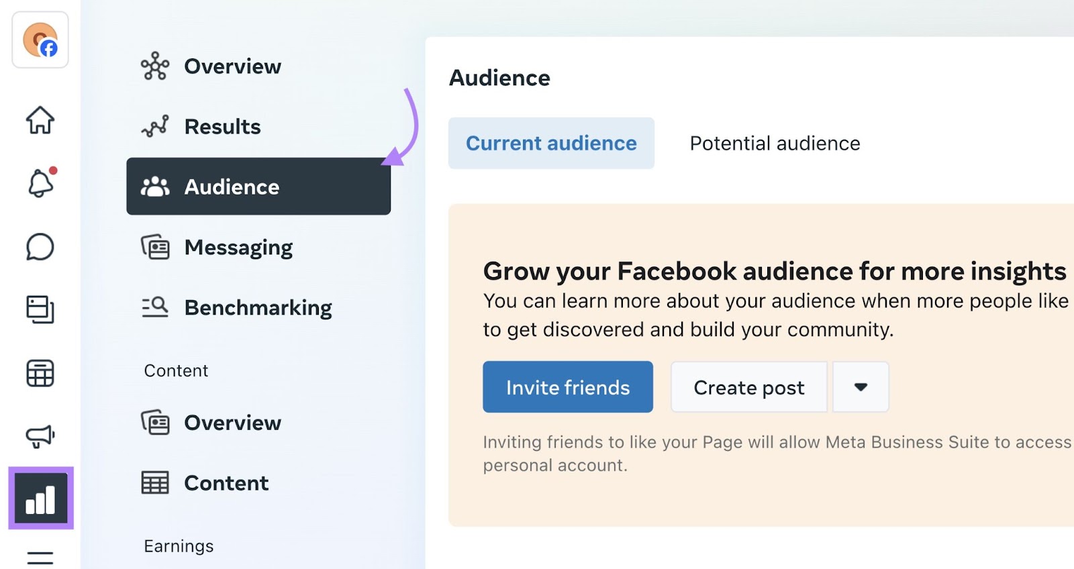Viewport: 1074px width, 569px height.
Task: Open the page profile avatar with Facebook badge
Action: tap(40, 40)
